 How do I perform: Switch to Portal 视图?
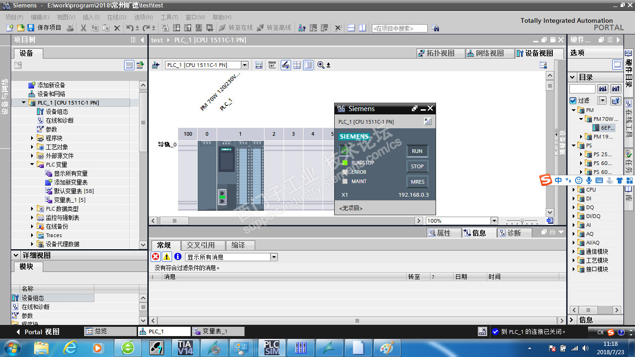point(38,332)
